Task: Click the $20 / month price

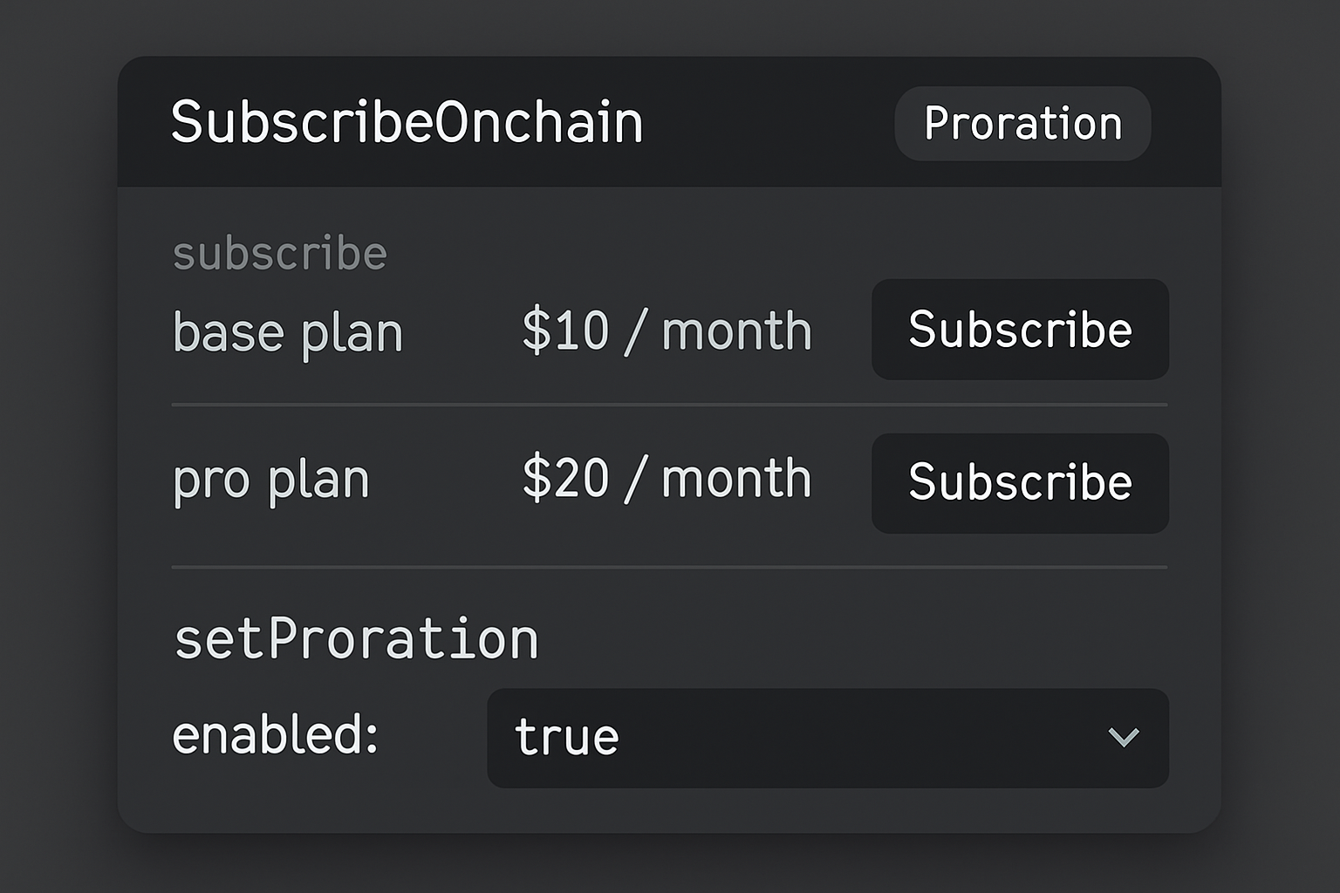Action: coord(667,476)
